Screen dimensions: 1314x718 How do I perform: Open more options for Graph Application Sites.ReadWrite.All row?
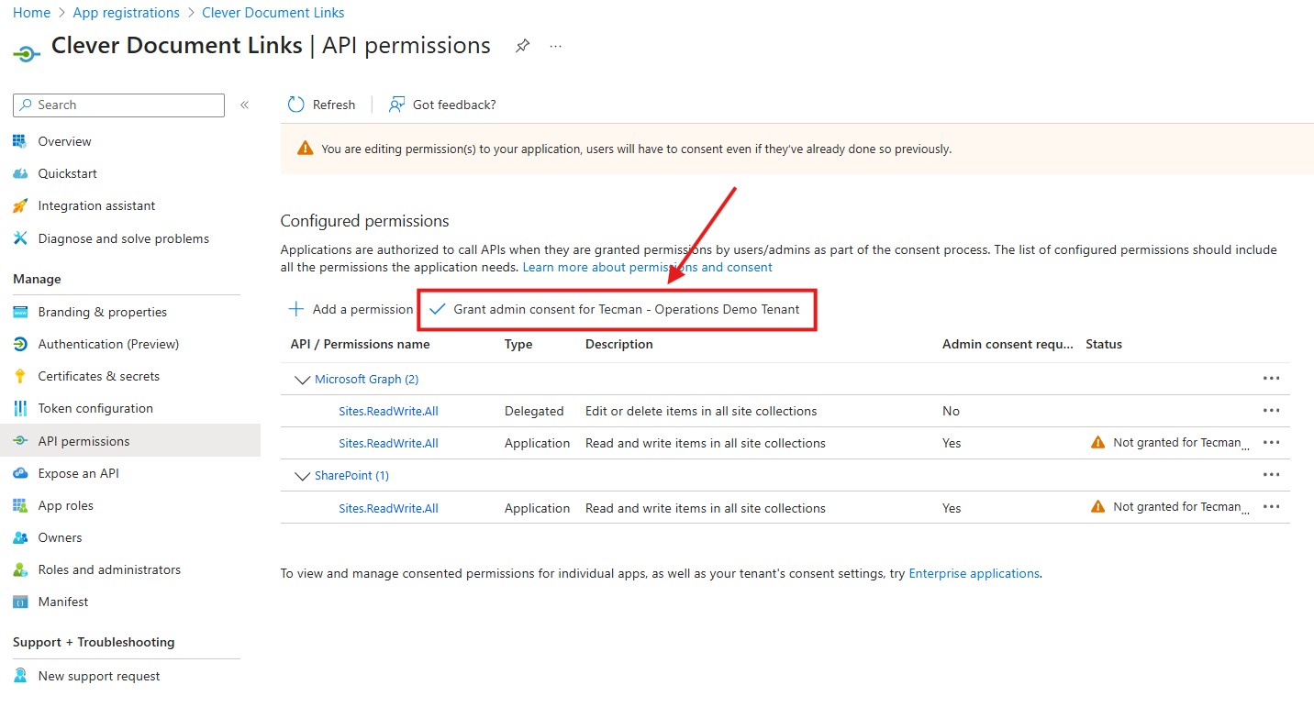pyautogui.click(x=1271, y=442)
